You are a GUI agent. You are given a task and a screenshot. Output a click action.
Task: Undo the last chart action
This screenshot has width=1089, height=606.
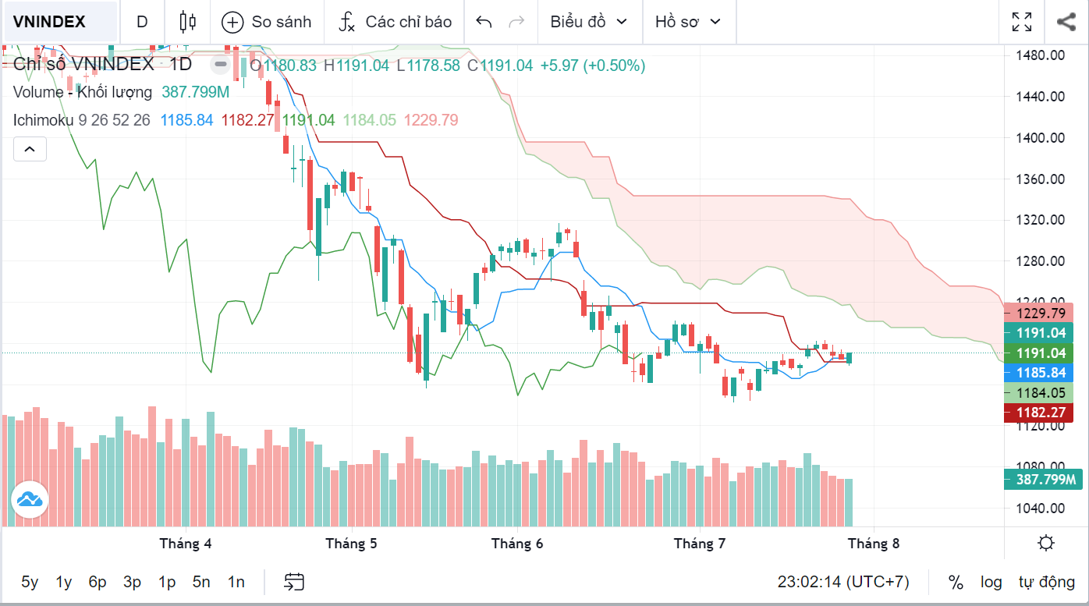tap(484, 22)
